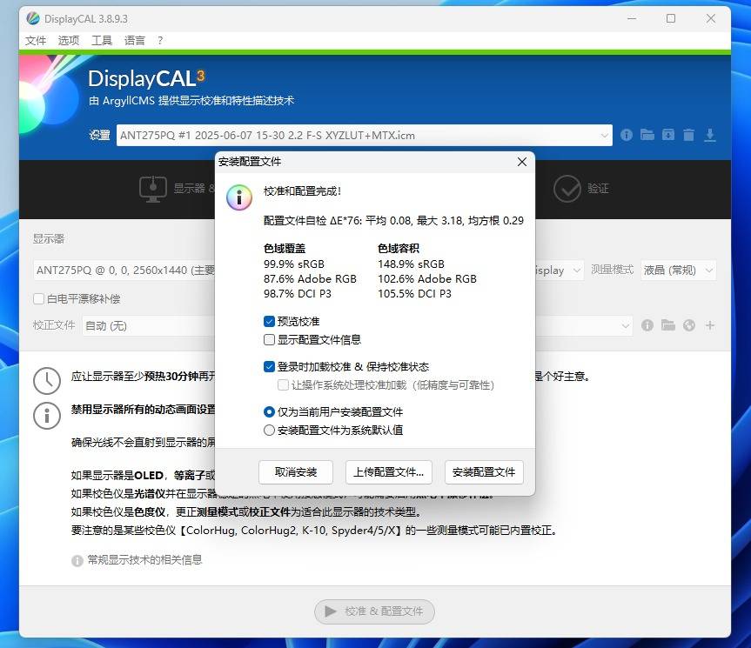The image size is (751, 648).
Task: Click the 安装配置文件 button
Action: click(484, 472)
